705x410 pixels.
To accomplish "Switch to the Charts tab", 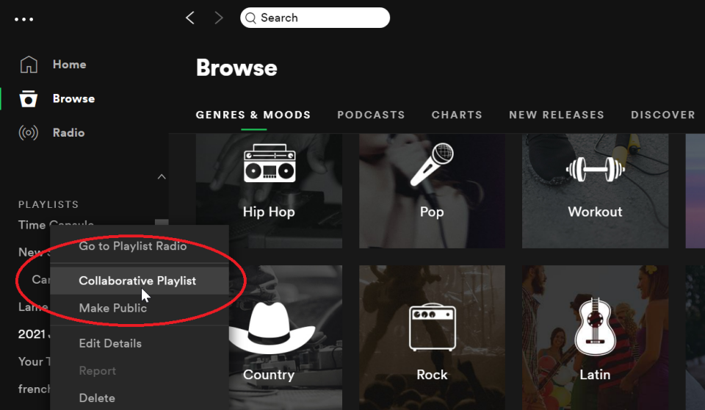I will 457,115.
